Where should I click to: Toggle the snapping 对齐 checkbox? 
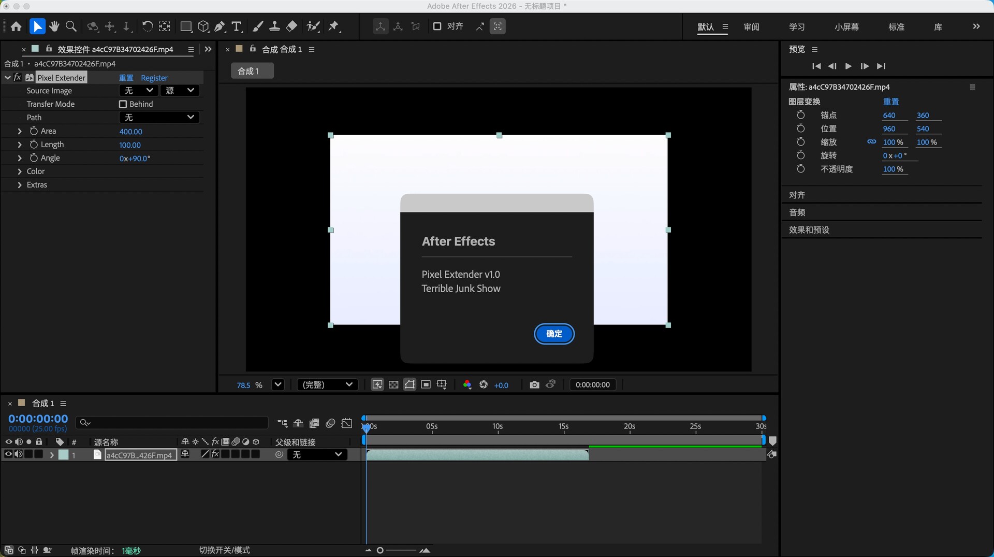coord(437,26)
